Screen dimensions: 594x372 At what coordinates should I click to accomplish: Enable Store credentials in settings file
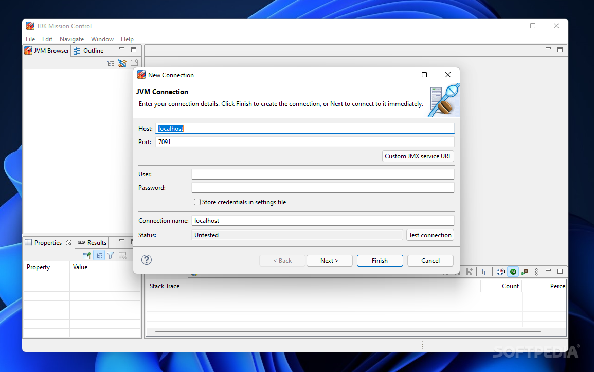click(x=197, y=202)
